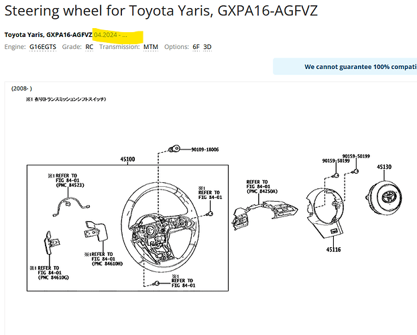
Task: Select the wire harness drawing PNC 84523
Action: (x=71, y=208)
